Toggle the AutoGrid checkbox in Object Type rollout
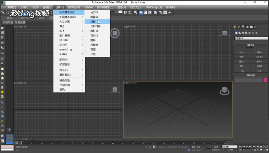269x153 pixels. pyautogui.click(x=242, y=48)
